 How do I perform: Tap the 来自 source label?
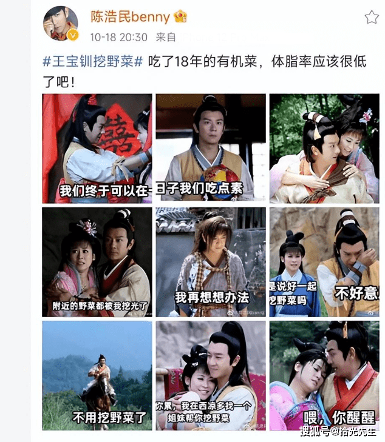166,37
